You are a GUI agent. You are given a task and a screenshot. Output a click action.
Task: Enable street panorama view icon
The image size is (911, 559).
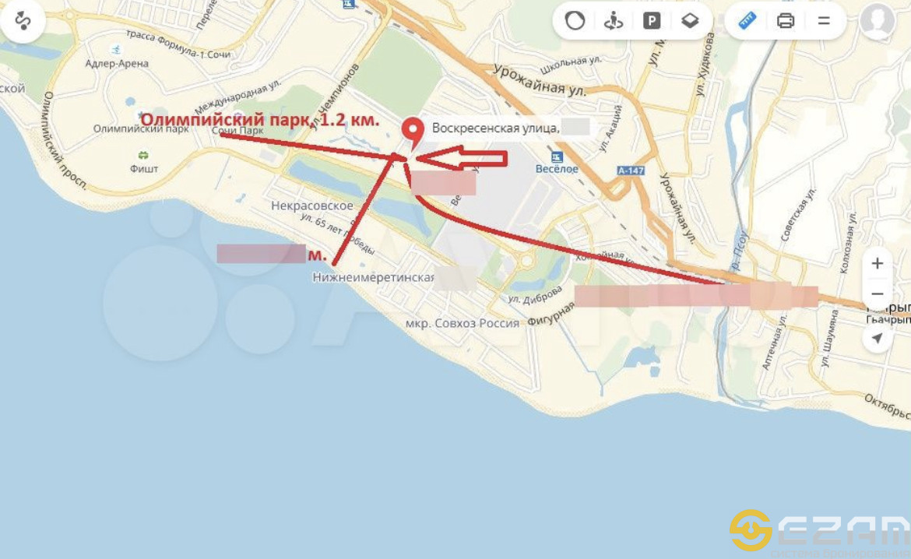click(613, 21)
